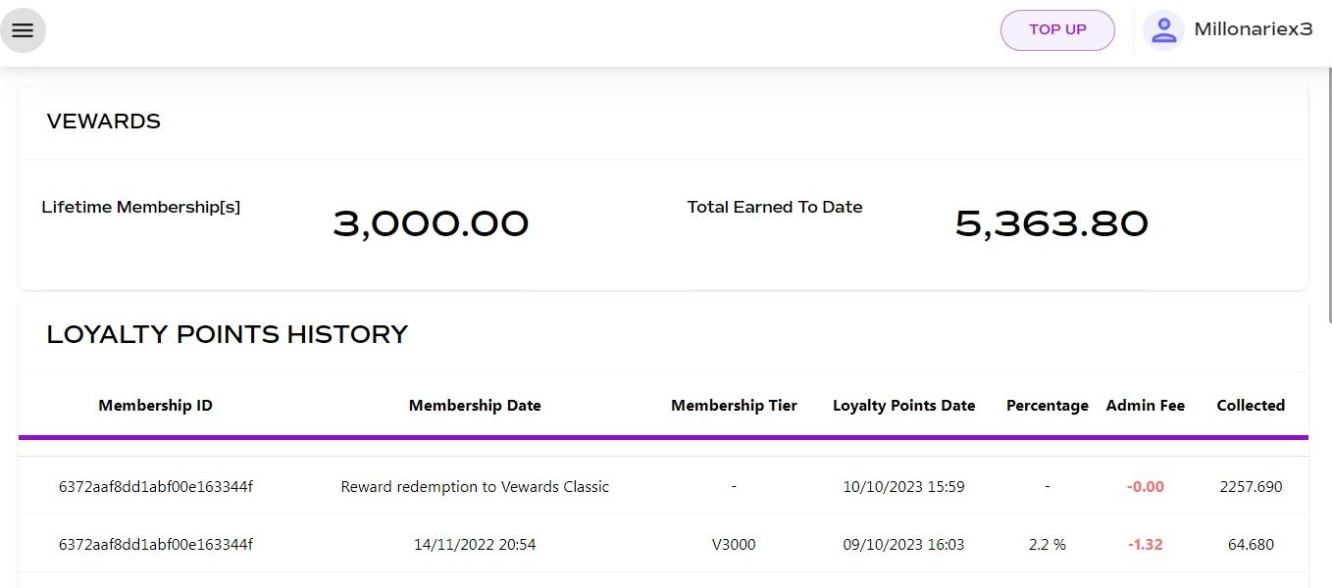This screenshot has height=588, width=1332.
Task: Select the Admin Fee column header
Action: [x=1145, y=406]
